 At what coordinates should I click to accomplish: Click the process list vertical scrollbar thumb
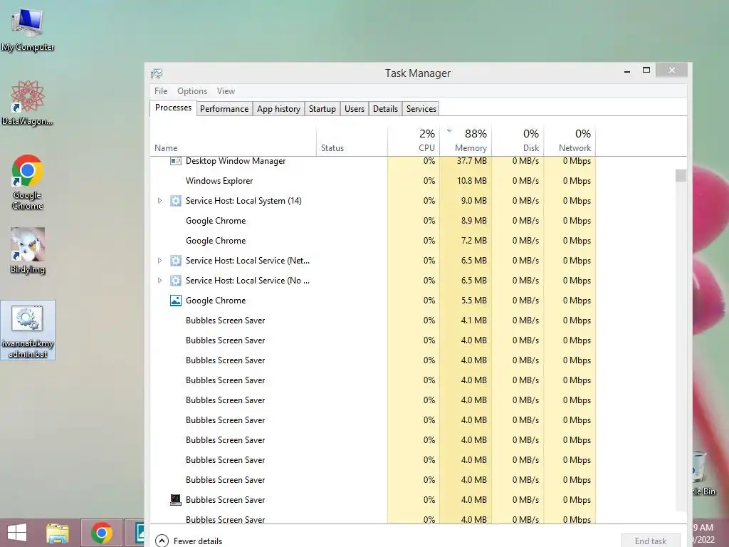tap(681, 175)
